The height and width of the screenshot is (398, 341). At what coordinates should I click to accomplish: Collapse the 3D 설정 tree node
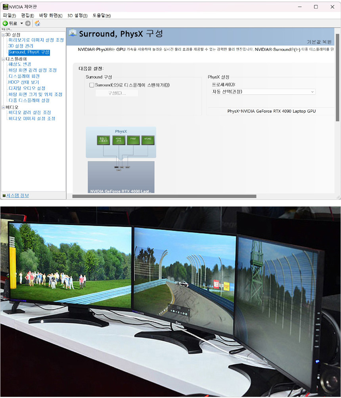click(4, 35)
